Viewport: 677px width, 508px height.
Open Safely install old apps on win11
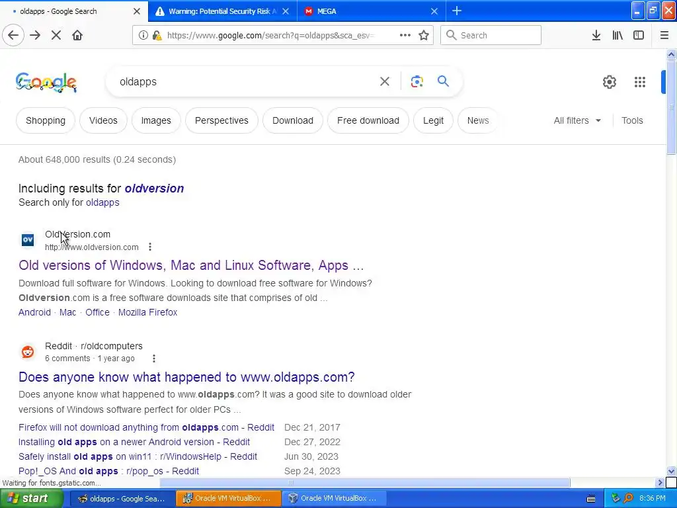click(138, 456)
